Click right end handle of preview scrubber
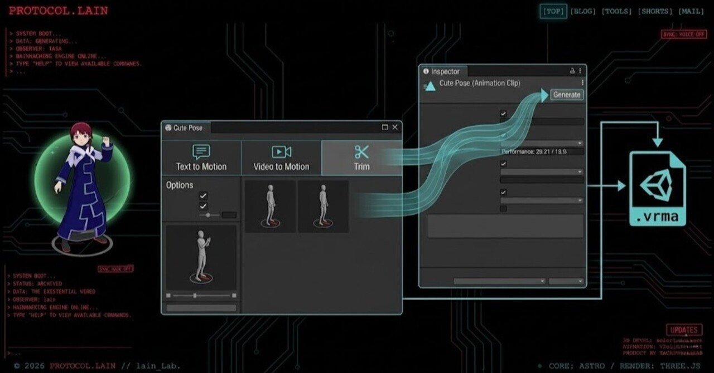The height and width of the screenshot is (373, 714). click(234, 296)
